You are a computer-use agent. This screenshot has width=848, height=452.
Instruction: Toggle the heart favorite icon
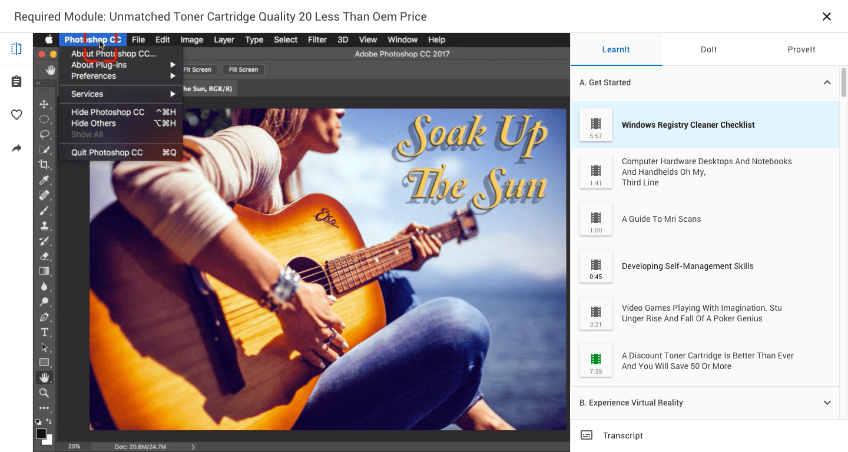(x=16, y=115)
